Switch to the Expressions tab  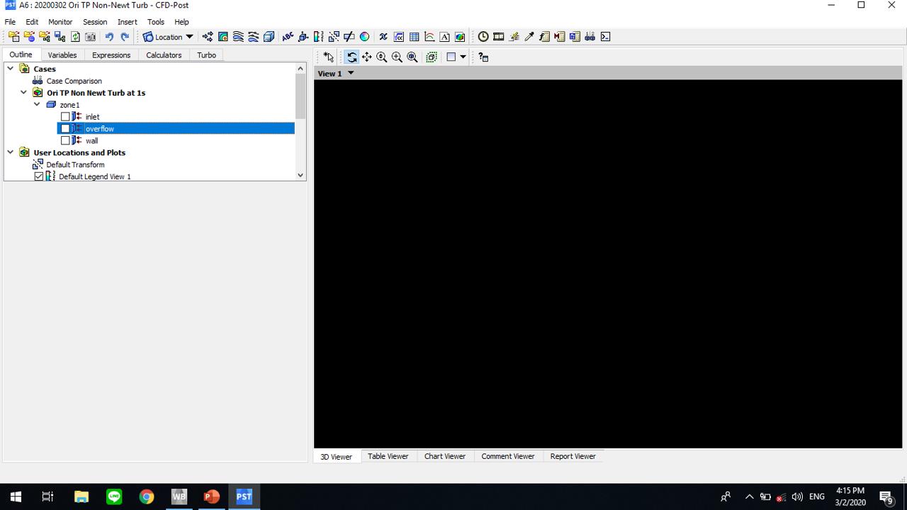point(111,55)
